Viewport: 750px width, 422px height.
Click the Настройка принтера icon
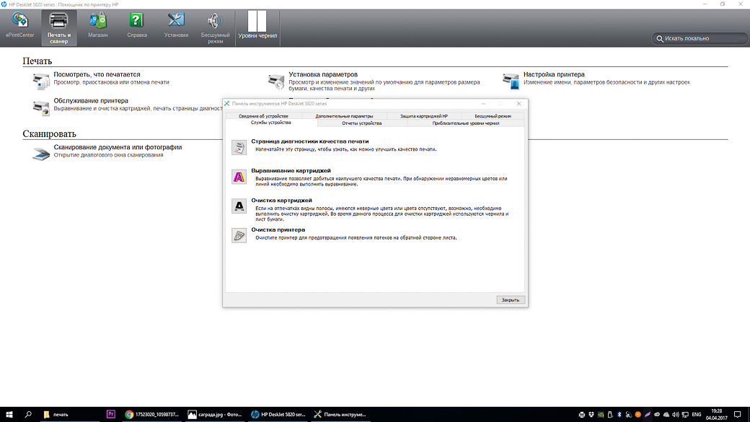pos(511,82)
